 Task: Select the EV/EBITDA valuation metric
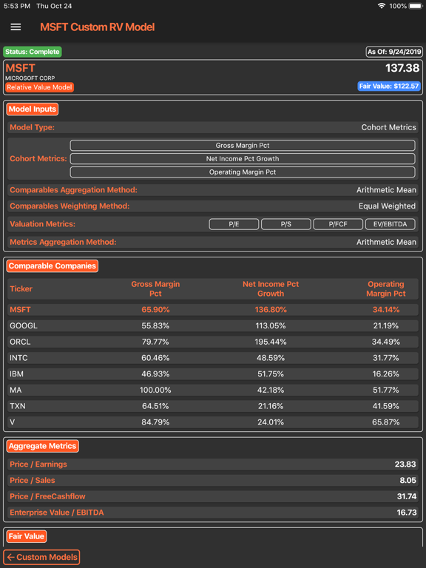(x=390, y=224)
